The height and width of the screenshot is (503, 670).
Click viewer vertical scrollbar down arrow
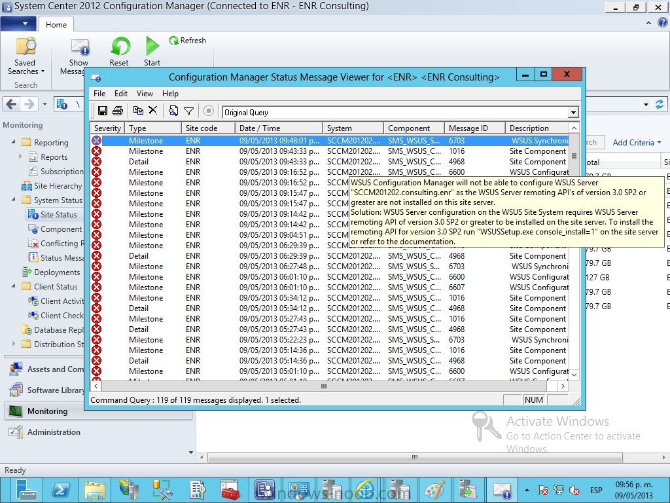coord(574,375)
